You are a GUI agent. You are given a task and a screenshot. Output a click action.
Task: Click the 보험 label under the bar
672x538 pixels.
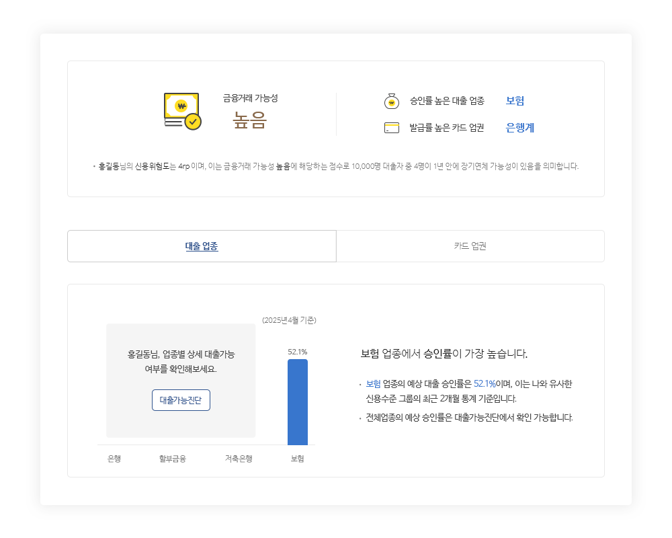pos(297,459)
